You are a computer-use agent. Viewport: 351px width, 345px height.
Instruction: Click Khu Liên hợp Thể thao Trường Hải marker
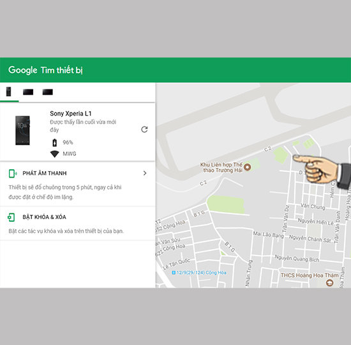pos(248,167)
